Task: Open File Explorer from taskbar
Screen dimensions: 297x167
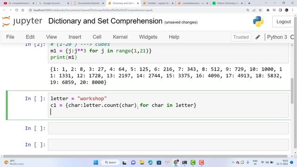Action: pyautogui.click(x=142, y=162)
